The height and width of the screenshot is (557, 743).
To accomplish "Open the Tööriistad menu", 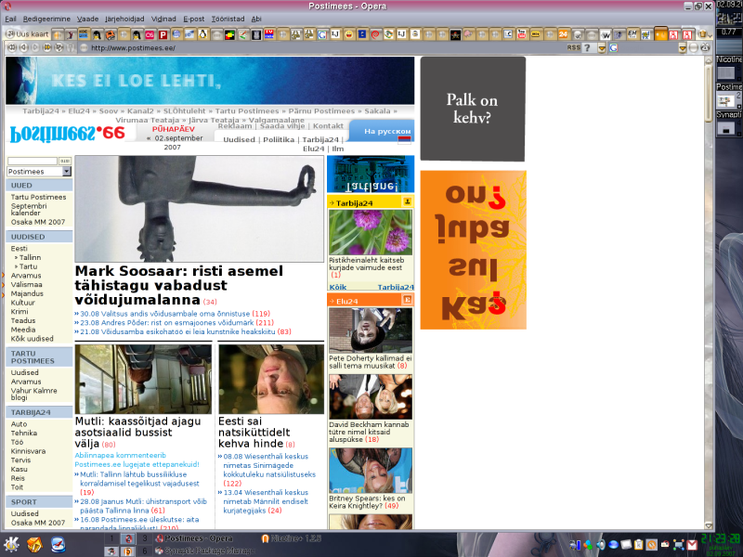I will 228,19.
